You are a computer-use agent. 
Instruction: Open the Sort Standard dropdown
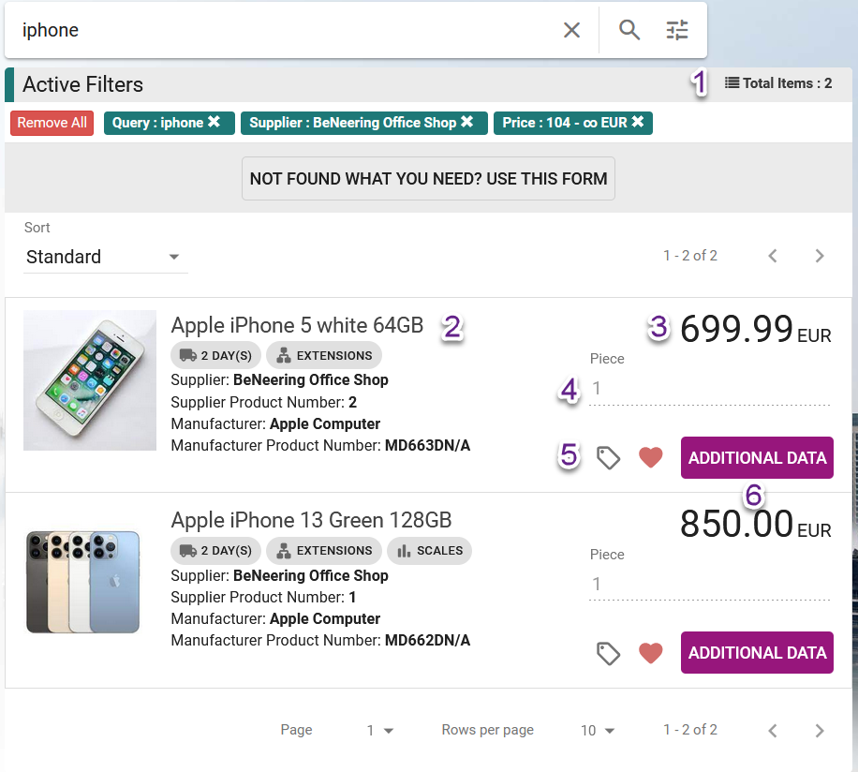click(105, 257)
